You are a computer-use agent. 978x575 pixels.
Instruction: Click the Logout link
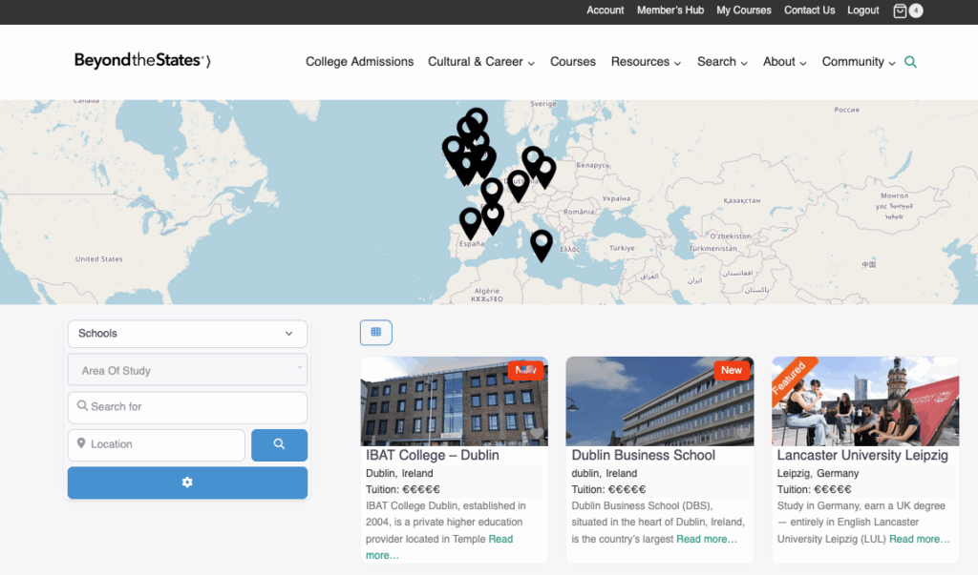[862, 10]
